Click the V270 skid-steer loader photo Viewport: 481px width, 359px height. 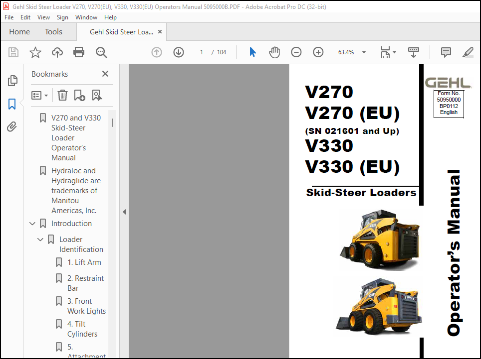(x=380, y=239)
